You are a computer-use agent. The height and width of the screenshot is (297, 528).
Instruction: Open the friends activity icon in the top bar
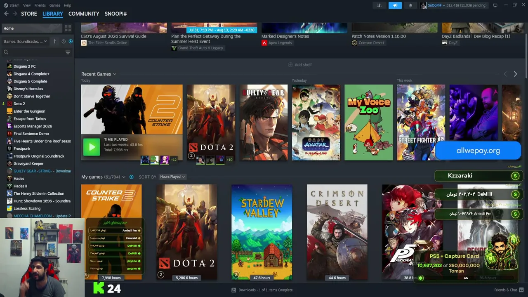click(x=379, y=5)
